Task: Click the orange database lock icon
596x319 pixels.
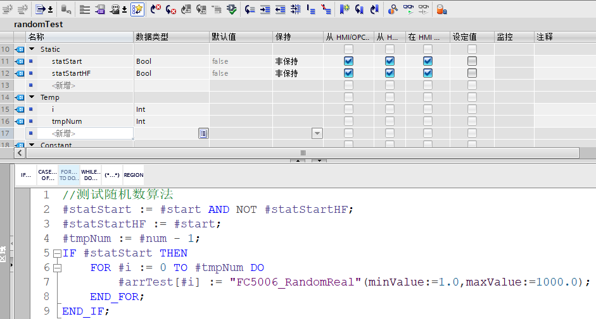Action: pyautogui.click(x=441, y=9)
